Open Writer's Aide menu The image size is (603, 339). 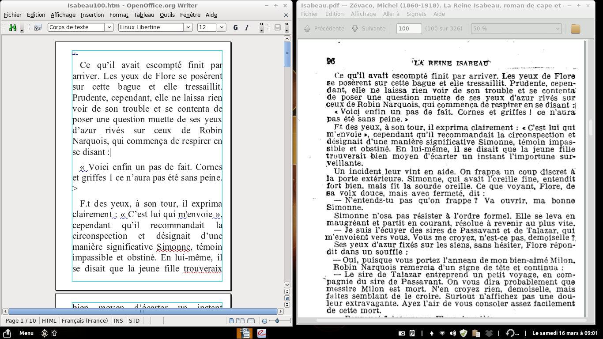(211, 15)
